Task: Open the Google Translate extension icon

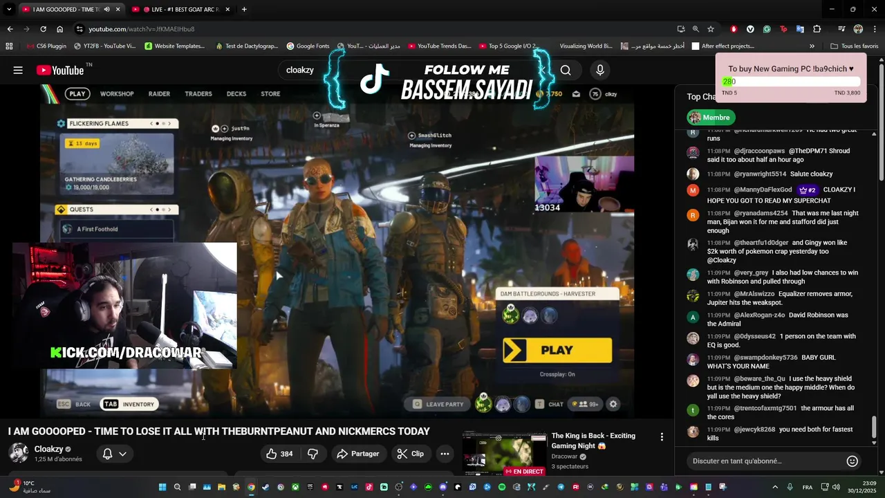Action: coord(800,29)
